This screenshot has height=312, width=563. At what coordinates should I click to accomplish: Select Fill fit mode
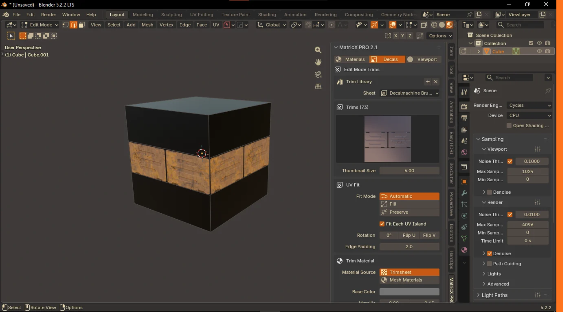[409, 204]
